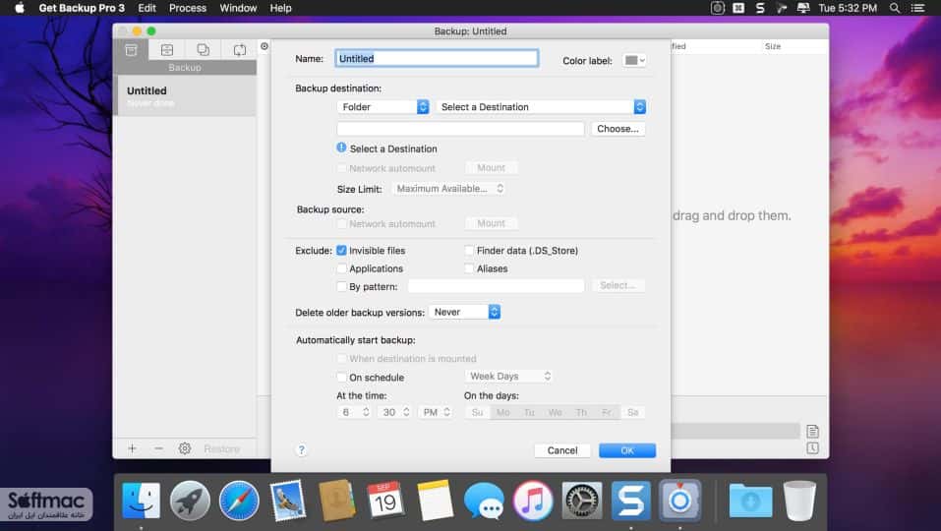Screen dimensions: 941x531
Task: Open the Color label dropdown
Action: (x=634, y=60)
